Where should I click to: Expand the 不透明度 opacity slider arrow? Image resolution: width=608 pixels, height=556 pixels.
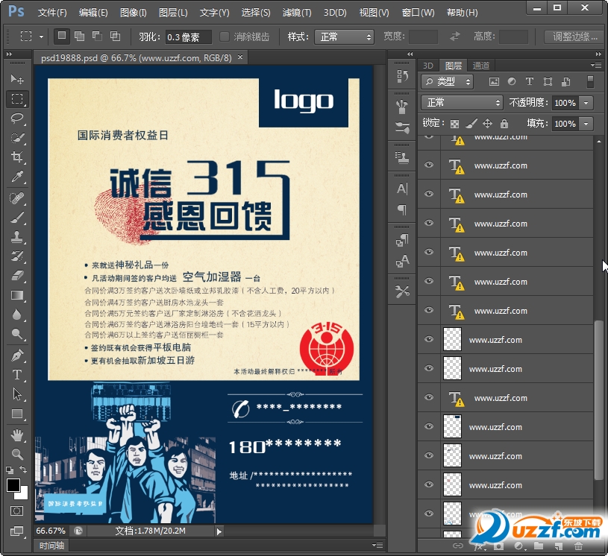point(586,103)
